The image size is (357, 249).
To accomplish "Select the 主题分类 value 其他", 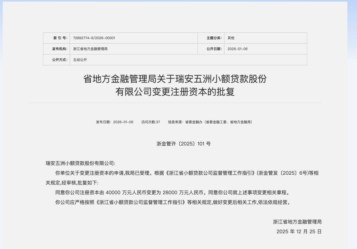I will pos(230,38).
